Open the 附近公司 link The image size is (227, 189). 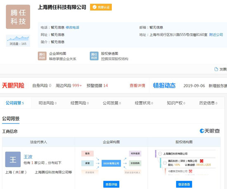(x=216, y=35)
